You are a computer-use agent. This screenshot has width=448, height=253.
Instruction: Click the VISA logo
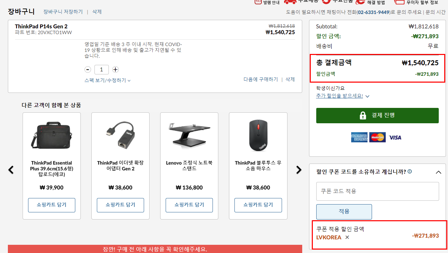[x=395, y=138]
